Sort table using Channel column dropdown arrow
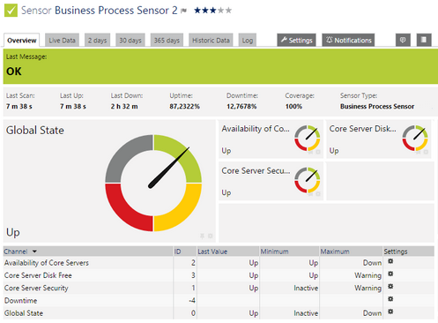The image size is (438, 323). (x=34, y=252)
